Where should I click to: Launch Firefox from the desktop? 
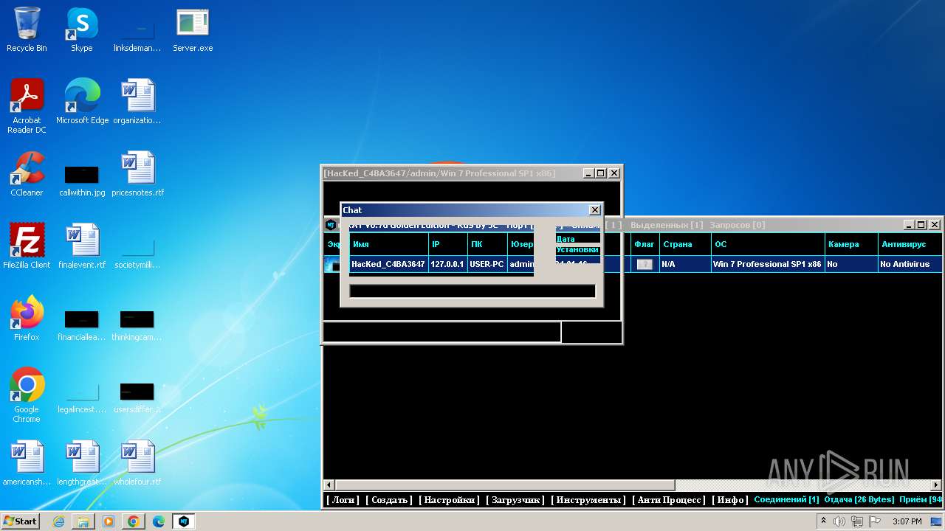27,319
